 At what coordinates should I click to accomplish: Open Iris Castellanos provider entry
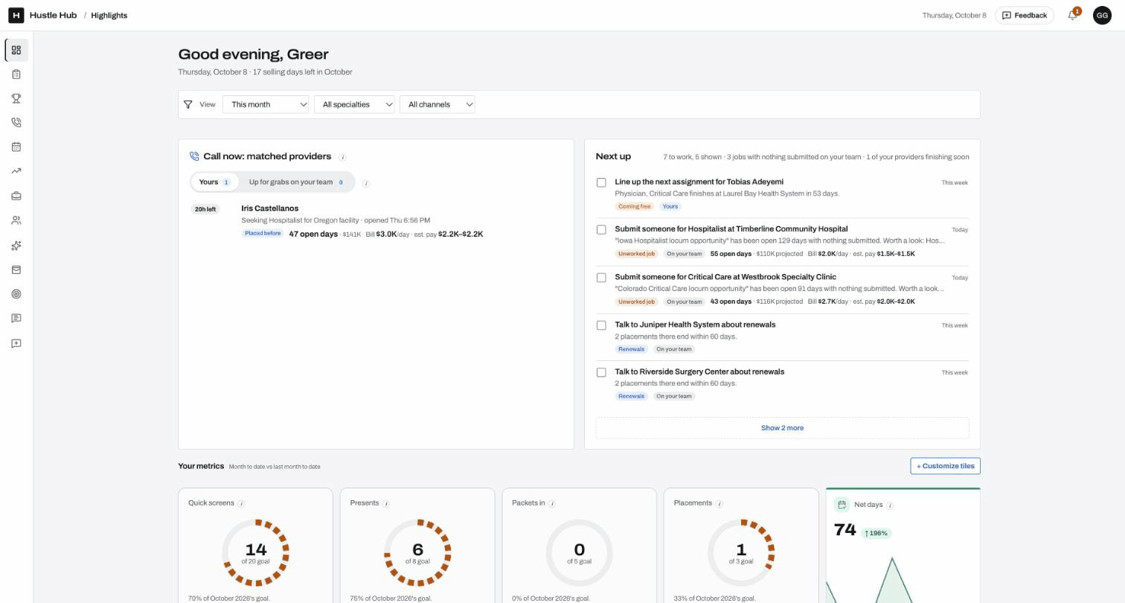(x=376, y=221)
